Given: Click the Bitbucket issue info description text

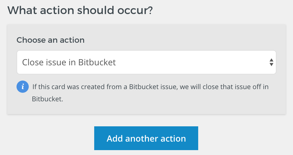Looking at the screenshot, I should pyautogui.click(x=150, y=93).
